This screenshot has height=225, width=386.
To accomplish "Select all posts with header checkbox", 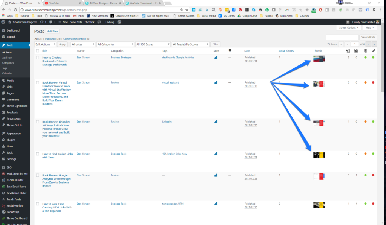I will [x=37, y=50].
